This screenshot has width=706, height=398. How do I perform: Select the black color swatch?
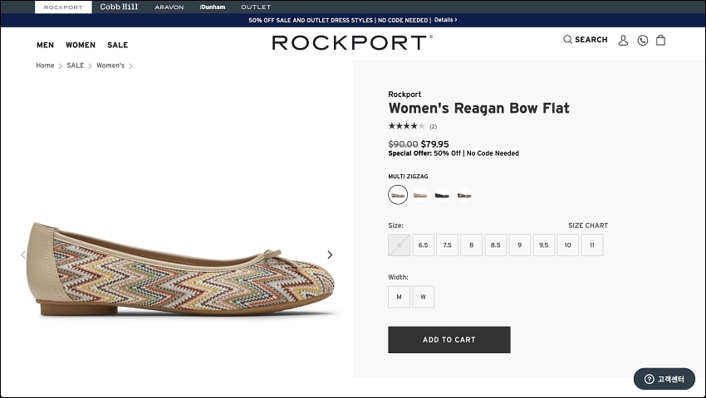442,195
